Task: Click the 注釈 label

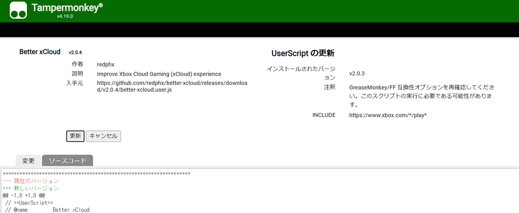Action: point(330,87)
